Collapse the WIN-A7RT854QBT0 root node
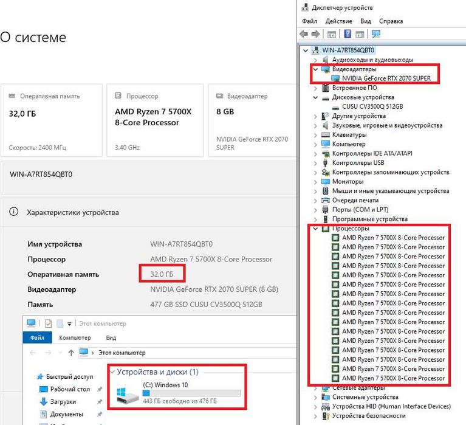This screenshot has height=425, width=466. pos(305,50)
